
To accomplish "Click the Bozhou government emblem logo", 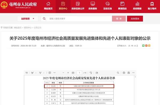I will (x=4, y=5).
